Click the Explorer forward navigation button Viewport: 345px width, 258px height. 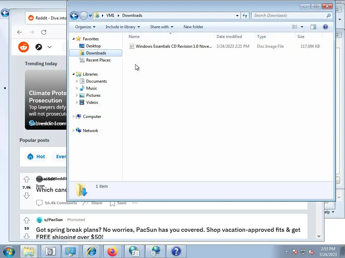[84, 15]
